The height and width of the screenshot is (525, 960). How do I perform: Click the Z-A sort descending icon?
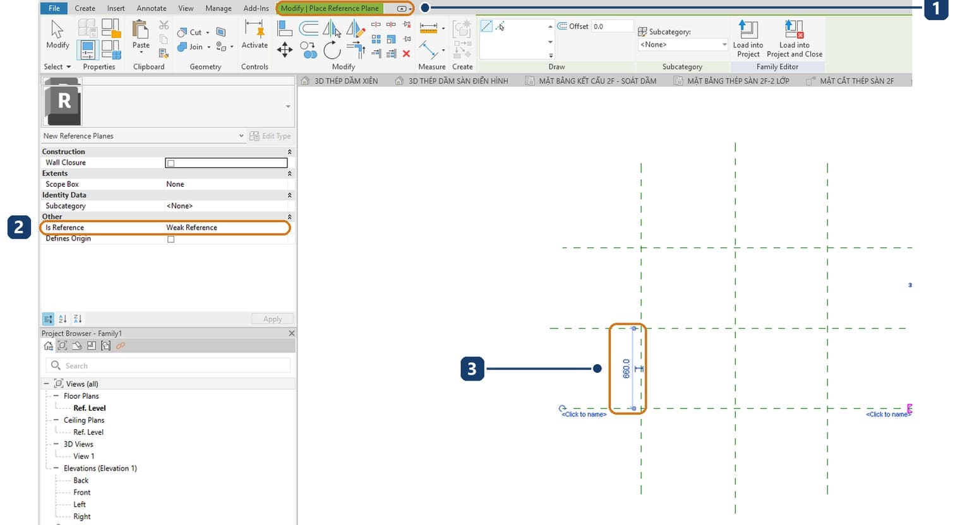pyautogui.click(x=77, y=319)
